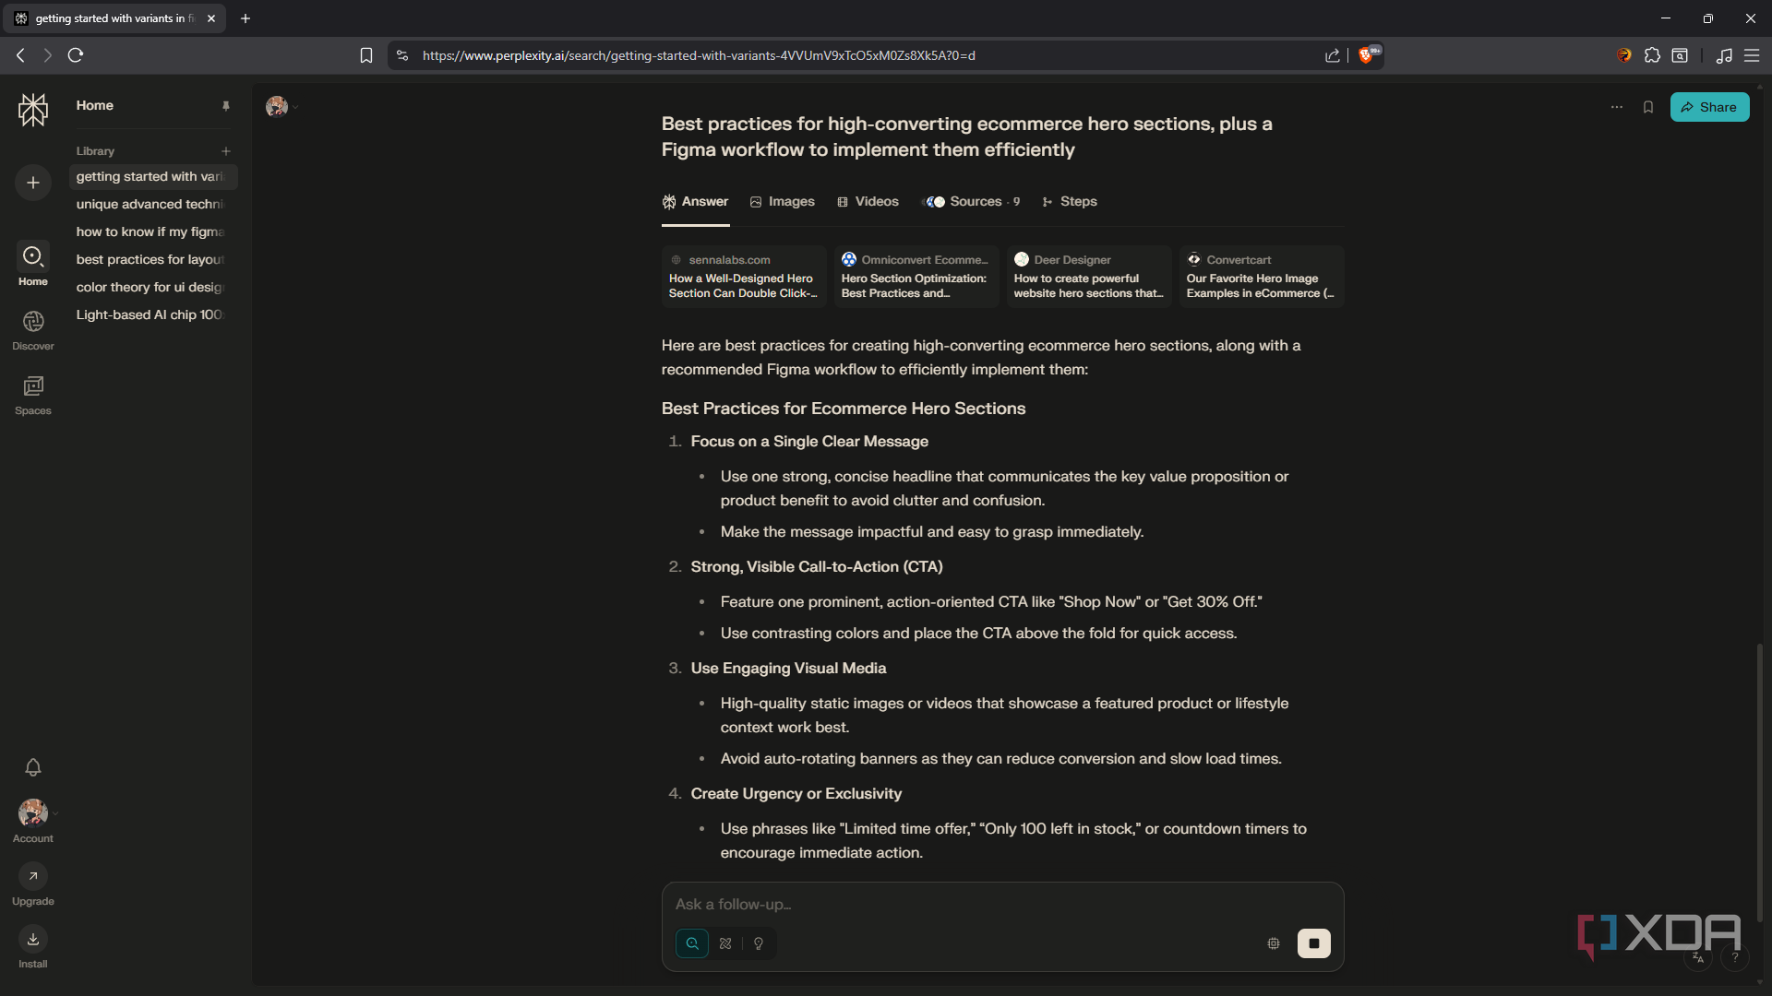The width and height of the screenshot is (1772, 996).
Task: Open a new browser tab
Action: (x=245, y=18)
